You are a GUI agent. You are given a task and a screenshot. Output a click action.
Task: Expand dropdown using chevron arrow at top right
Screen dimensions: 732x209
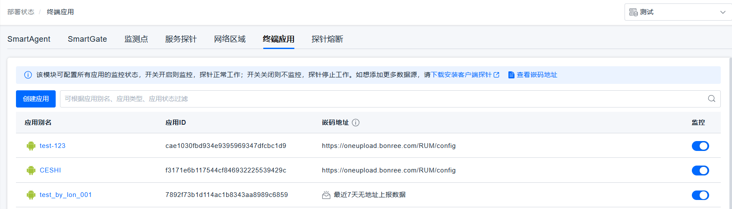(x=723, y=12)
